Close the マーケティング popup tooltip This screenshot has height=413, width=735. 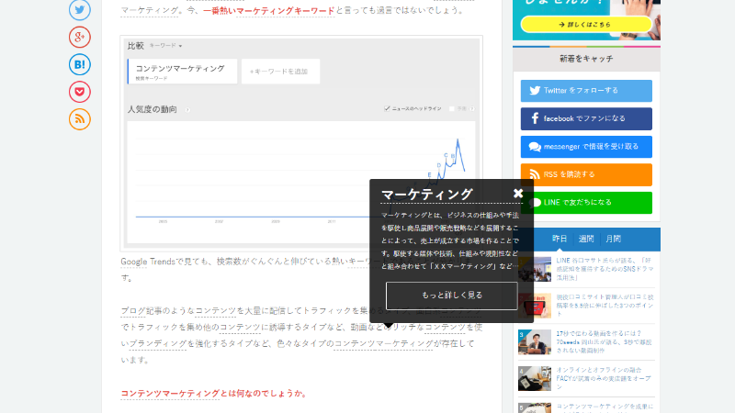tap(518, 194)
